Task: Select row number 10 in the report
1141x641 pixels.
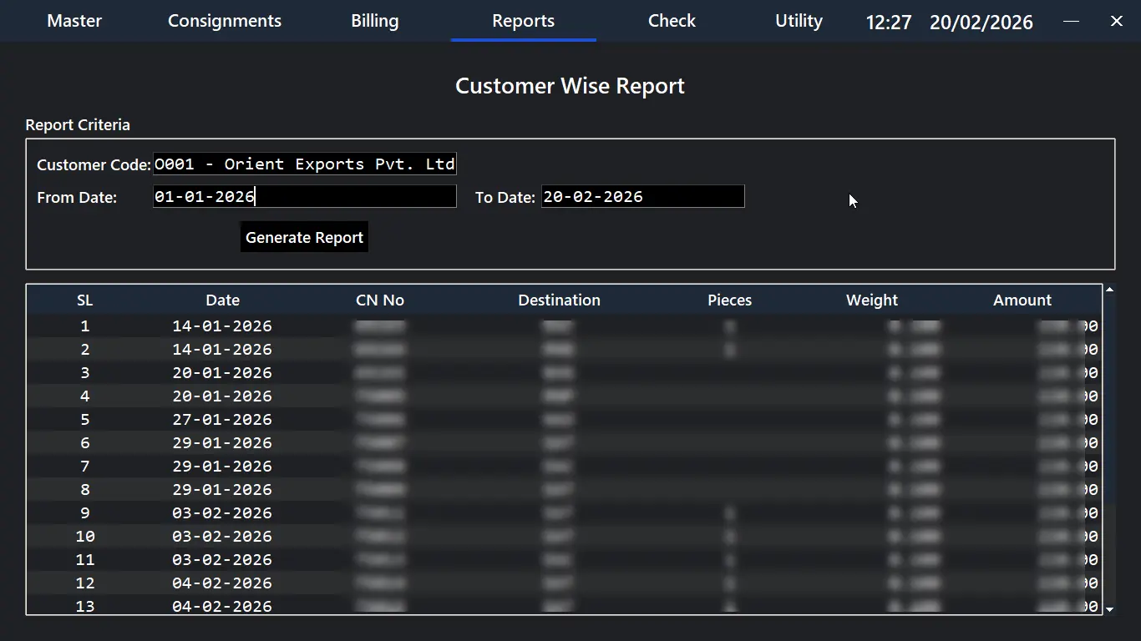Action: click(222, 537)
